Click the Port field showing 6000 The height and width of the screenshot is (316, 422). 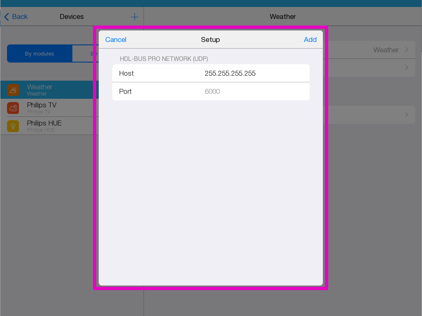pyautogui.click(x=212, y=91)
